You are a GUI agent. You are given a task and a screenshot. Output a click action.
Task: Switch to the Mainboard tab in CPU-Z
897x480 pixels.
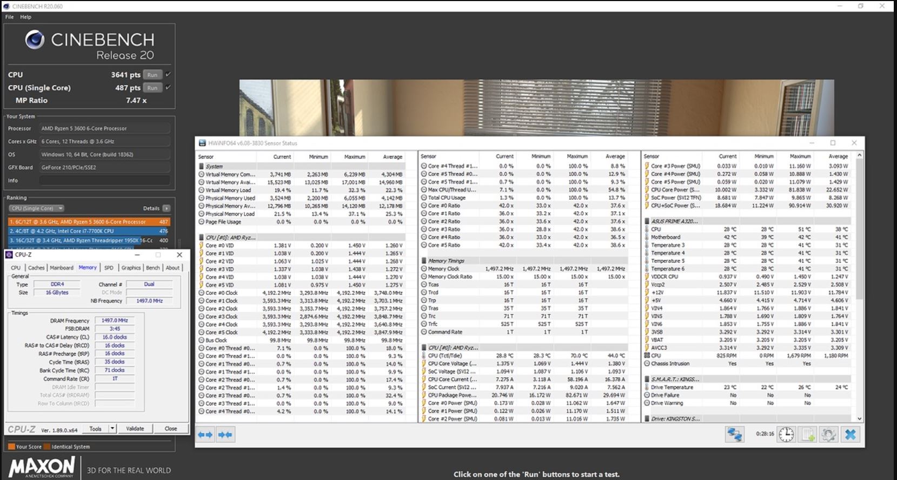(62, 268)
